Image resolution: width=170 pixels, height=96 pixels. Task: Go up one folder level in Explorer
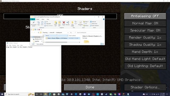(x=38, y=33)
